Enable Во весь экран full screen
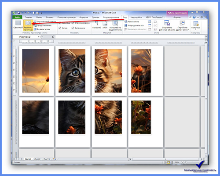This screenshot has width=220, height=176. (42, 29)
